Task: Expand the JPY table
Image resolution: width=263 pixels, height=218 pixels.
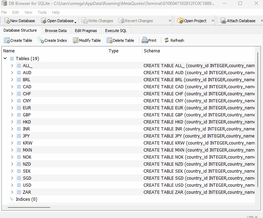Action: pyautogui.click(x=12, y=136)
